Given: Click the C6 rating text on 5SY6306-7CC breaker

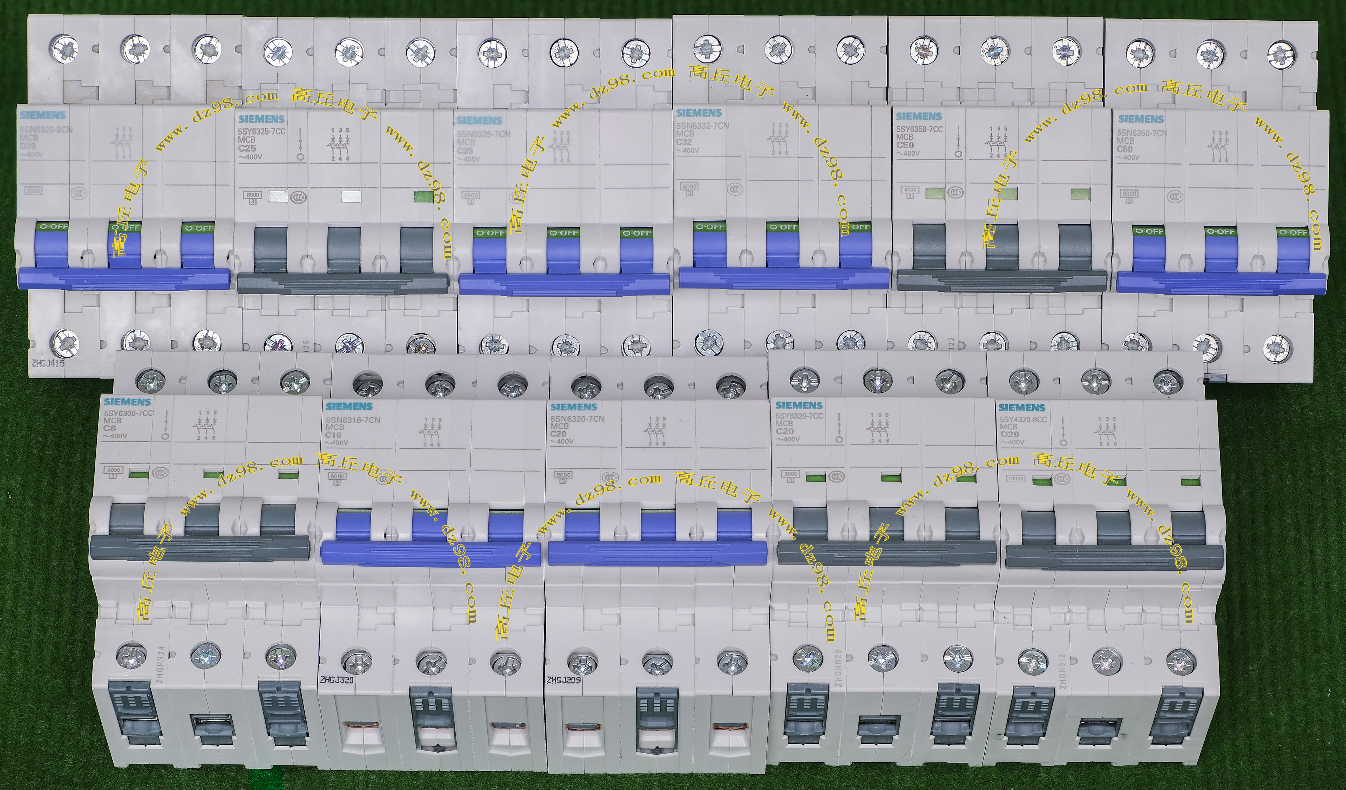Looking at the screenshot, I should click(110, 428).
